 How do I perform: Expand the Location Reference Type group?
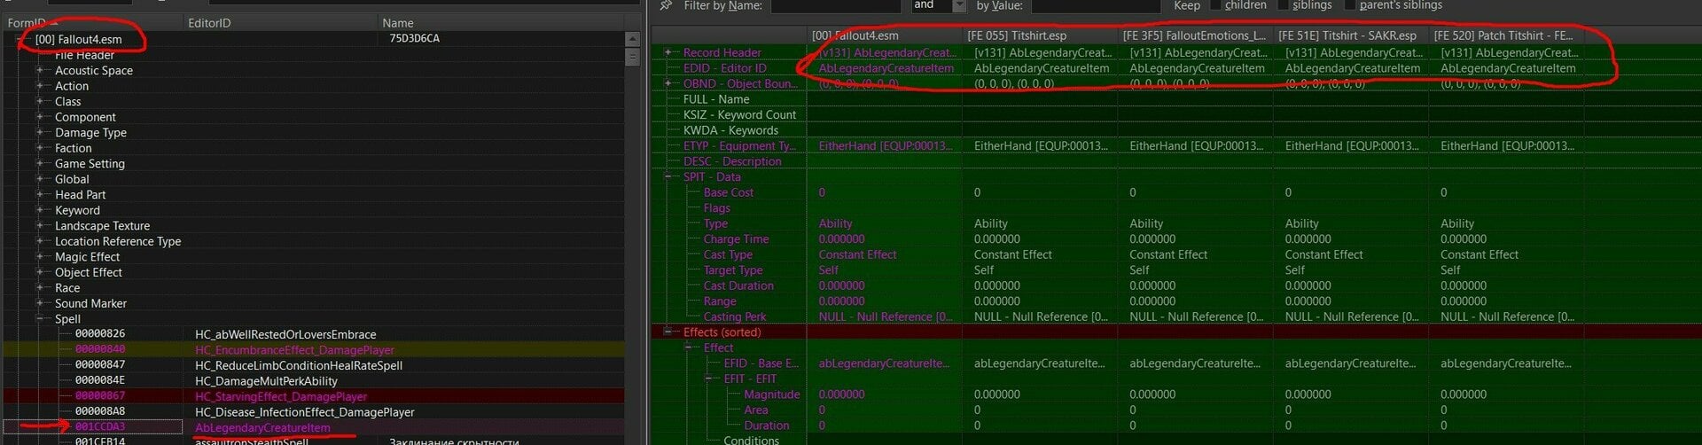tap(40, 241)
